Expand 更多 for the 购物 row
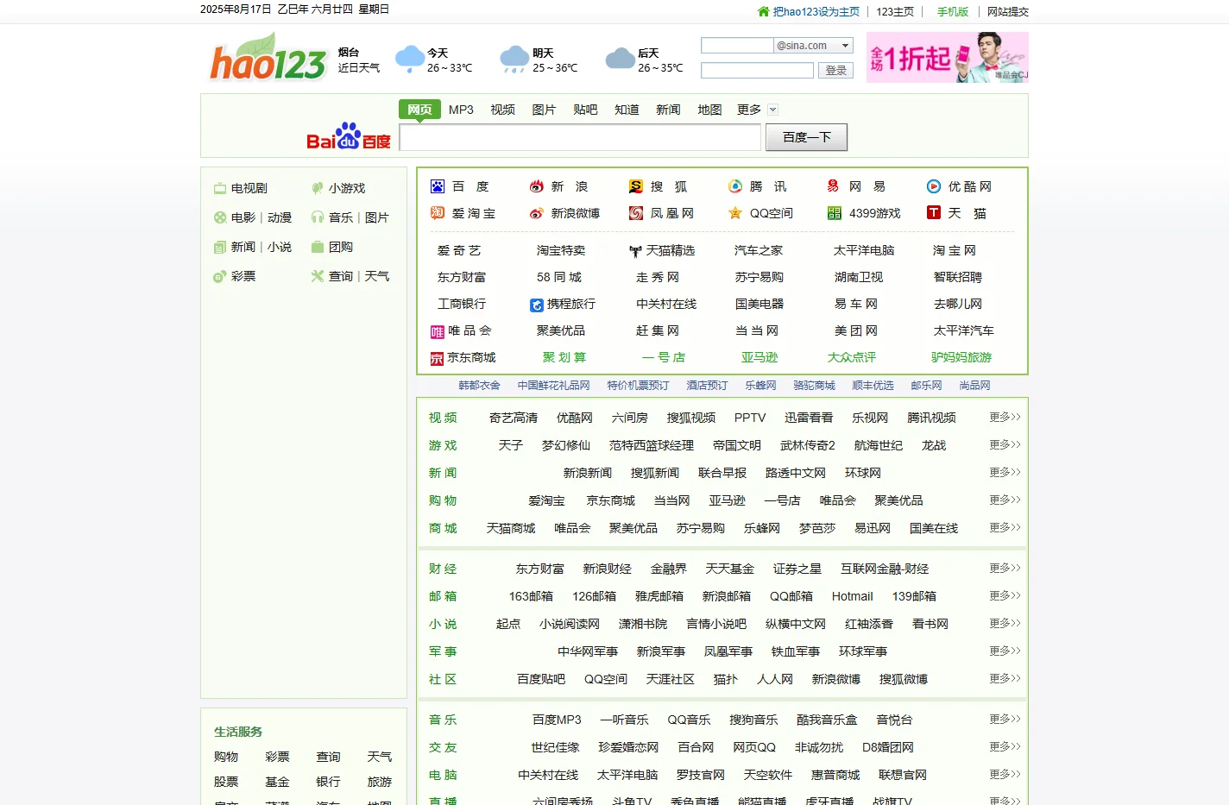 coord(1005,500)
